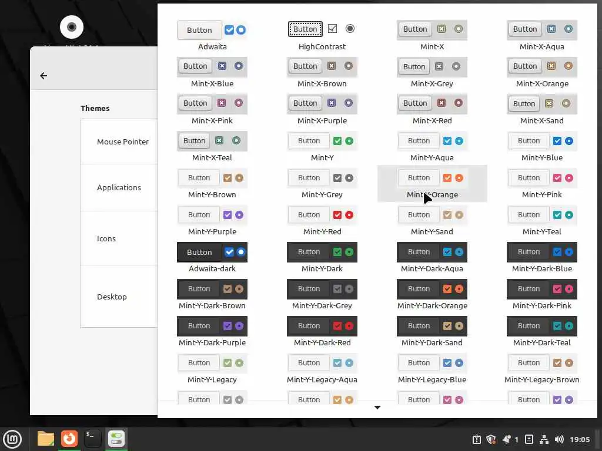Image resolution: width=602 pixels, height=451 pixels.
Task: Pick the Mint-Y-Brown theme
Action: coord(212,184)
